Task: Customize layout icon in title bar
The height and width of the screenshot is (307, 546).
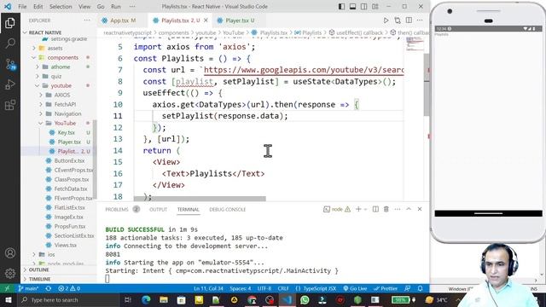Action: [375, 7]
